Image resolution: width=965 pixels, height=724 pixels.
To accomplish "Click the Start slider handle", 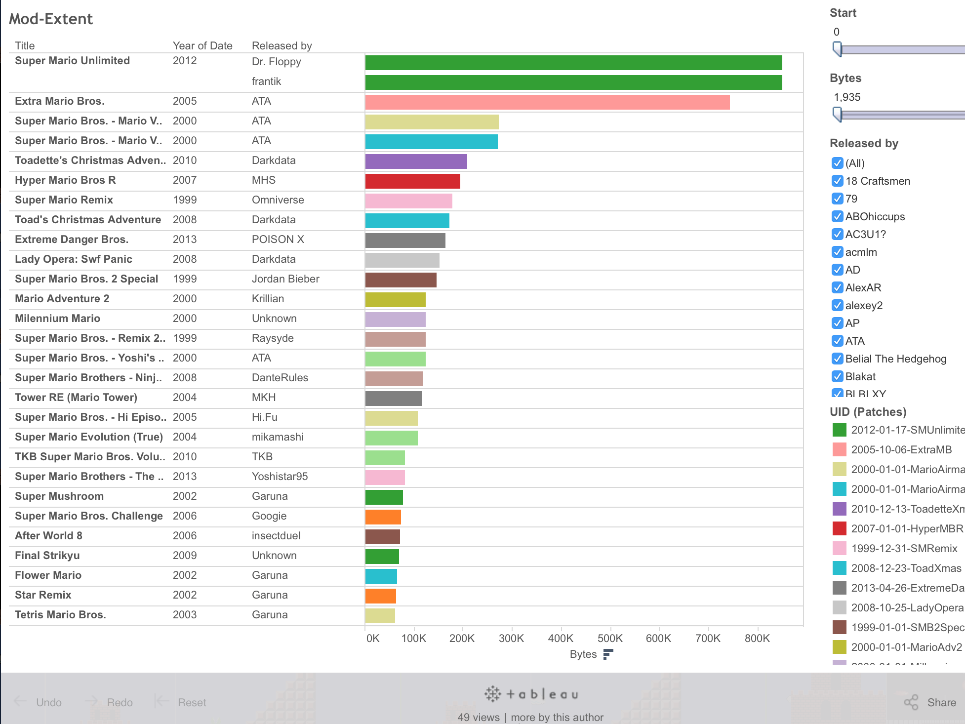I will (x=837, y=49).
